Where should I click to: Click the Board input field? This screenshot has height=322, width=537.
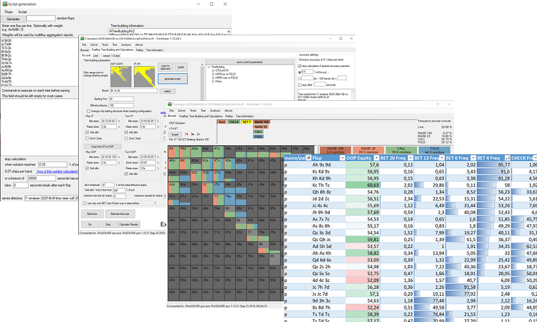point(134,91)
